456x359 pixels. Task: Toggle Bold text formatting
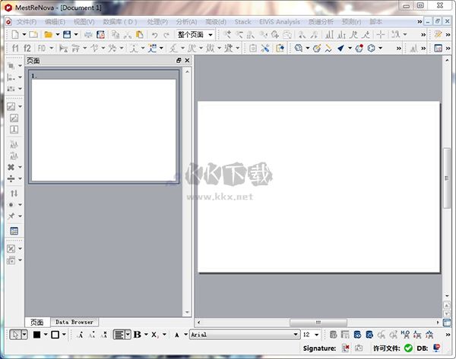[137, 334]
